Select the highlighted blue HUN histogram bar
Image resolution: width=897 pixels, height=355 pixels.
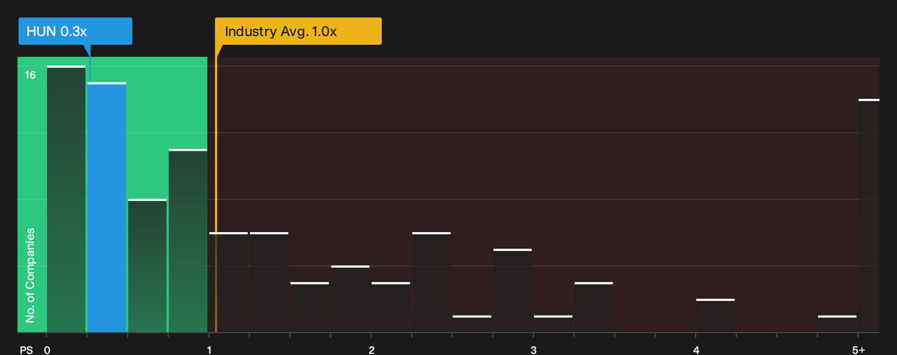107,208
